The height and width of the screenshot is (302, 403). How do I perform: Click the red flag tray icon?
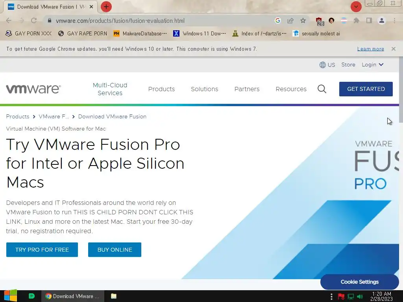click(x=341, y=296)
